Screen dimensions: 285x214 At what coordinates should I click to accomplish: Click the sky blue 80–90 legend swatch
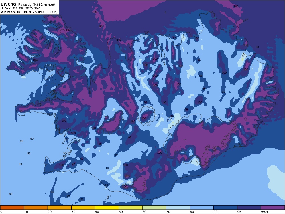[202, 208]
